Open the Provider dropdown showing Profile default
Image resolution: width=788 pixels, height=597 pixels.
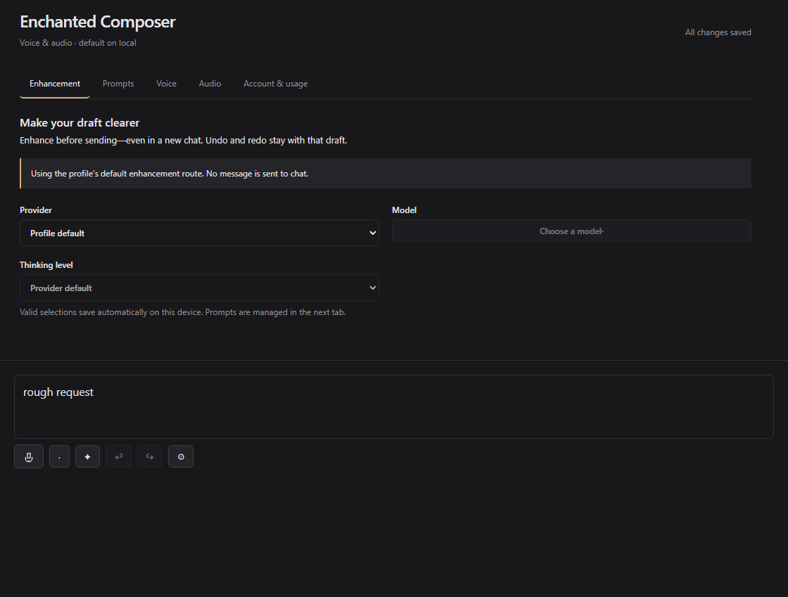pyautogui.click(x=199, y=233)
